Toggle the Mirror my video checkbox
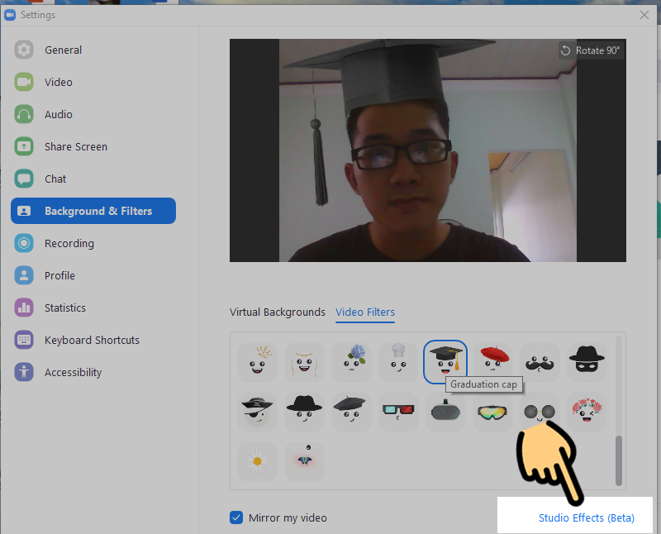This screenshot has height=534, width=661. (x=237, y=517)
